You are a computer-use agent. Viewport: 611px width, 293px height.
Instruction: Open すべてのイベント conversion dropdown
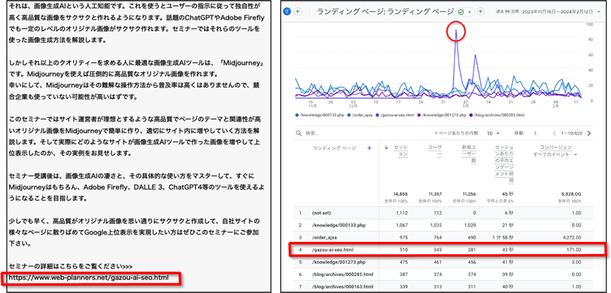pos(555,154)
